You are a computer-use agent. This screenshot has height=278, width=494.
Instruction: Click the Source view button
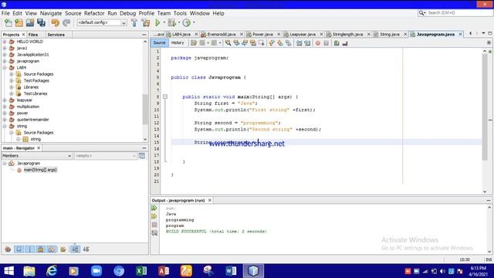pos(159,43)
